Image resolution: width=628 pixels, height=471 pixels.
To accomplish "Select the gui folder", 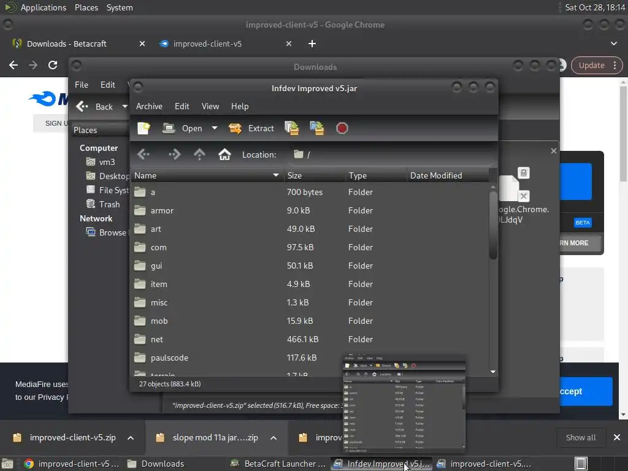I will [310, 266].
